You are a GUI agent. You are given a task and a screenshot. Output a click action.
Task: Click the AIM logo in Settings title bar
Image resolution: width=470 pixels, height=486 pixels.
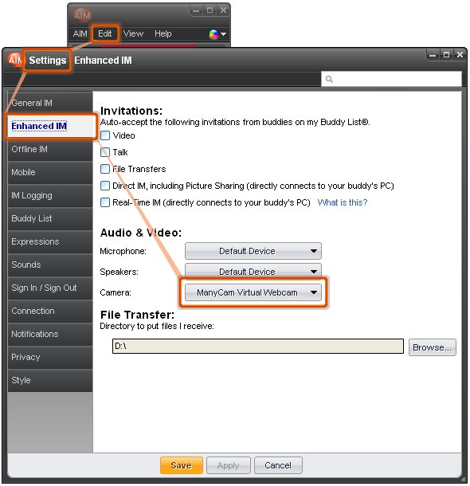(x=15, y=60)
